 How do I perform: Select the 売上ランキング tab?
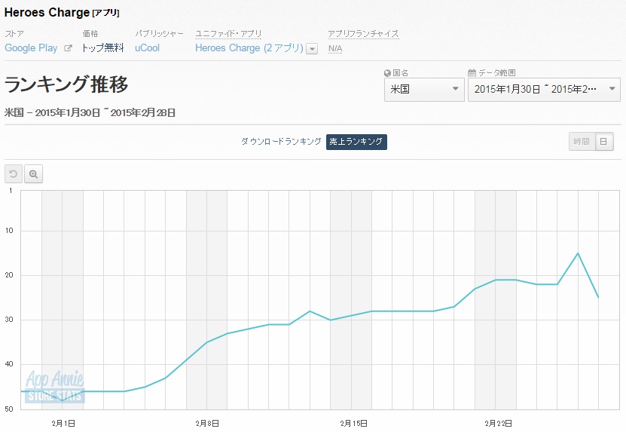pyautogui.click(x=356, y=142)
